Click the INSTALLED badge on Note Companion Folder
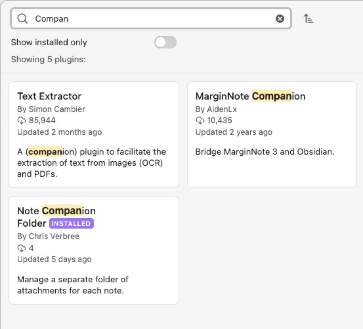363x329 pixels. coord(71,223)
